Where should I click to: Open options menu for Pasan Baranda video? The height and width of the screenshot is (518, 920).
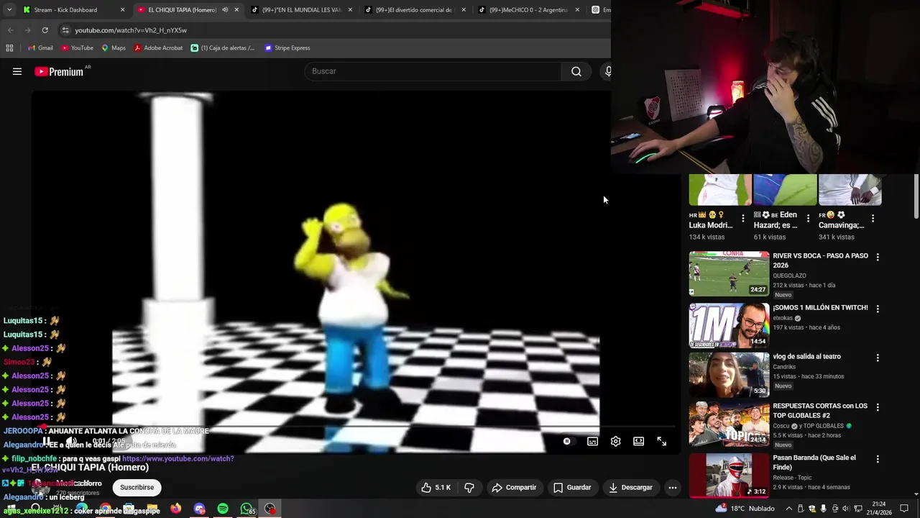pos(877,459)
